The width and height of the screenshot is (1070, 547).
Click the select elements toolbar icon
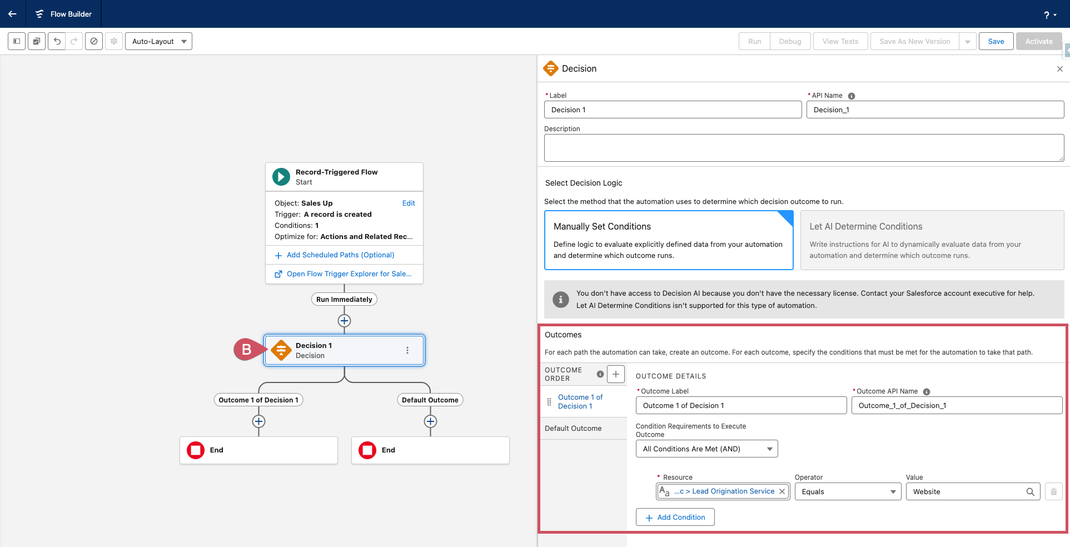(37, 41)
